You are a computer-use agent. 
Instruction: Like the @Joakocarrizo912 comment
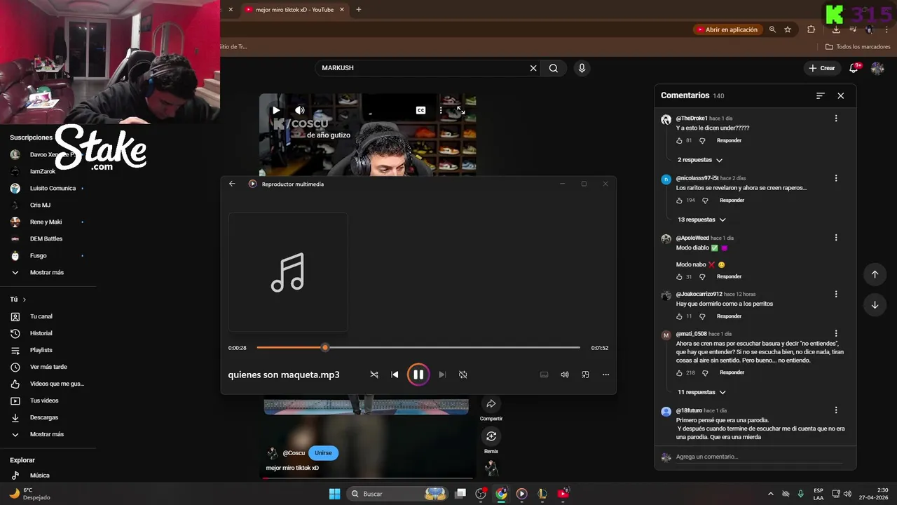coord(679,316)
